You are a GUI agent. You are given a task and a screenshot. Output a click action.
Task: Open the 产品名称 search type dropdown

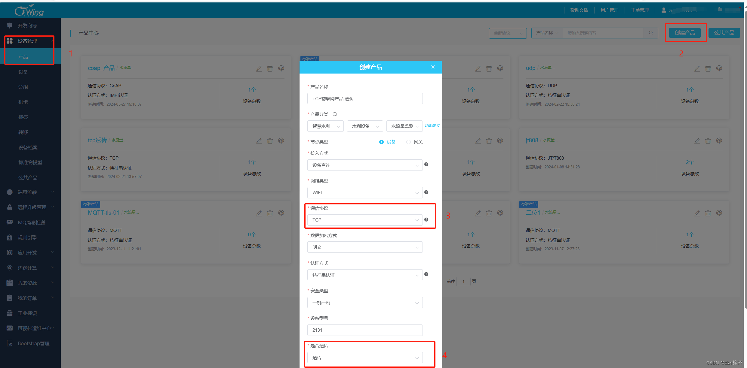(547, 33)
